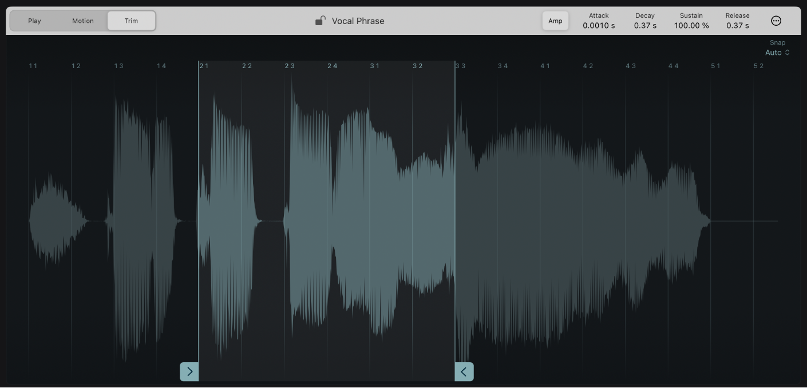Click the Release value showing 0.37 s
807x388 pixels.
738,25
